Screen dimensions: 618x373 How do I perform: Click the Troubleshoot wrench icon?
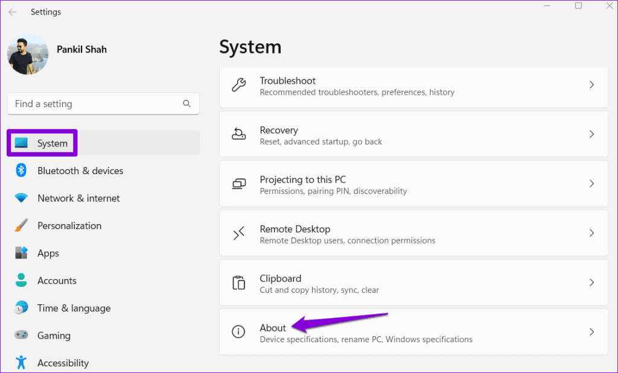coord(239,85)
